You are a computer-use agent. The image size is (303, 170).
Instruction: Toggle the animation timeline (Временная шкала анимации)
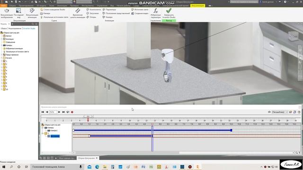pyautogui.click(x=78, y=13)
